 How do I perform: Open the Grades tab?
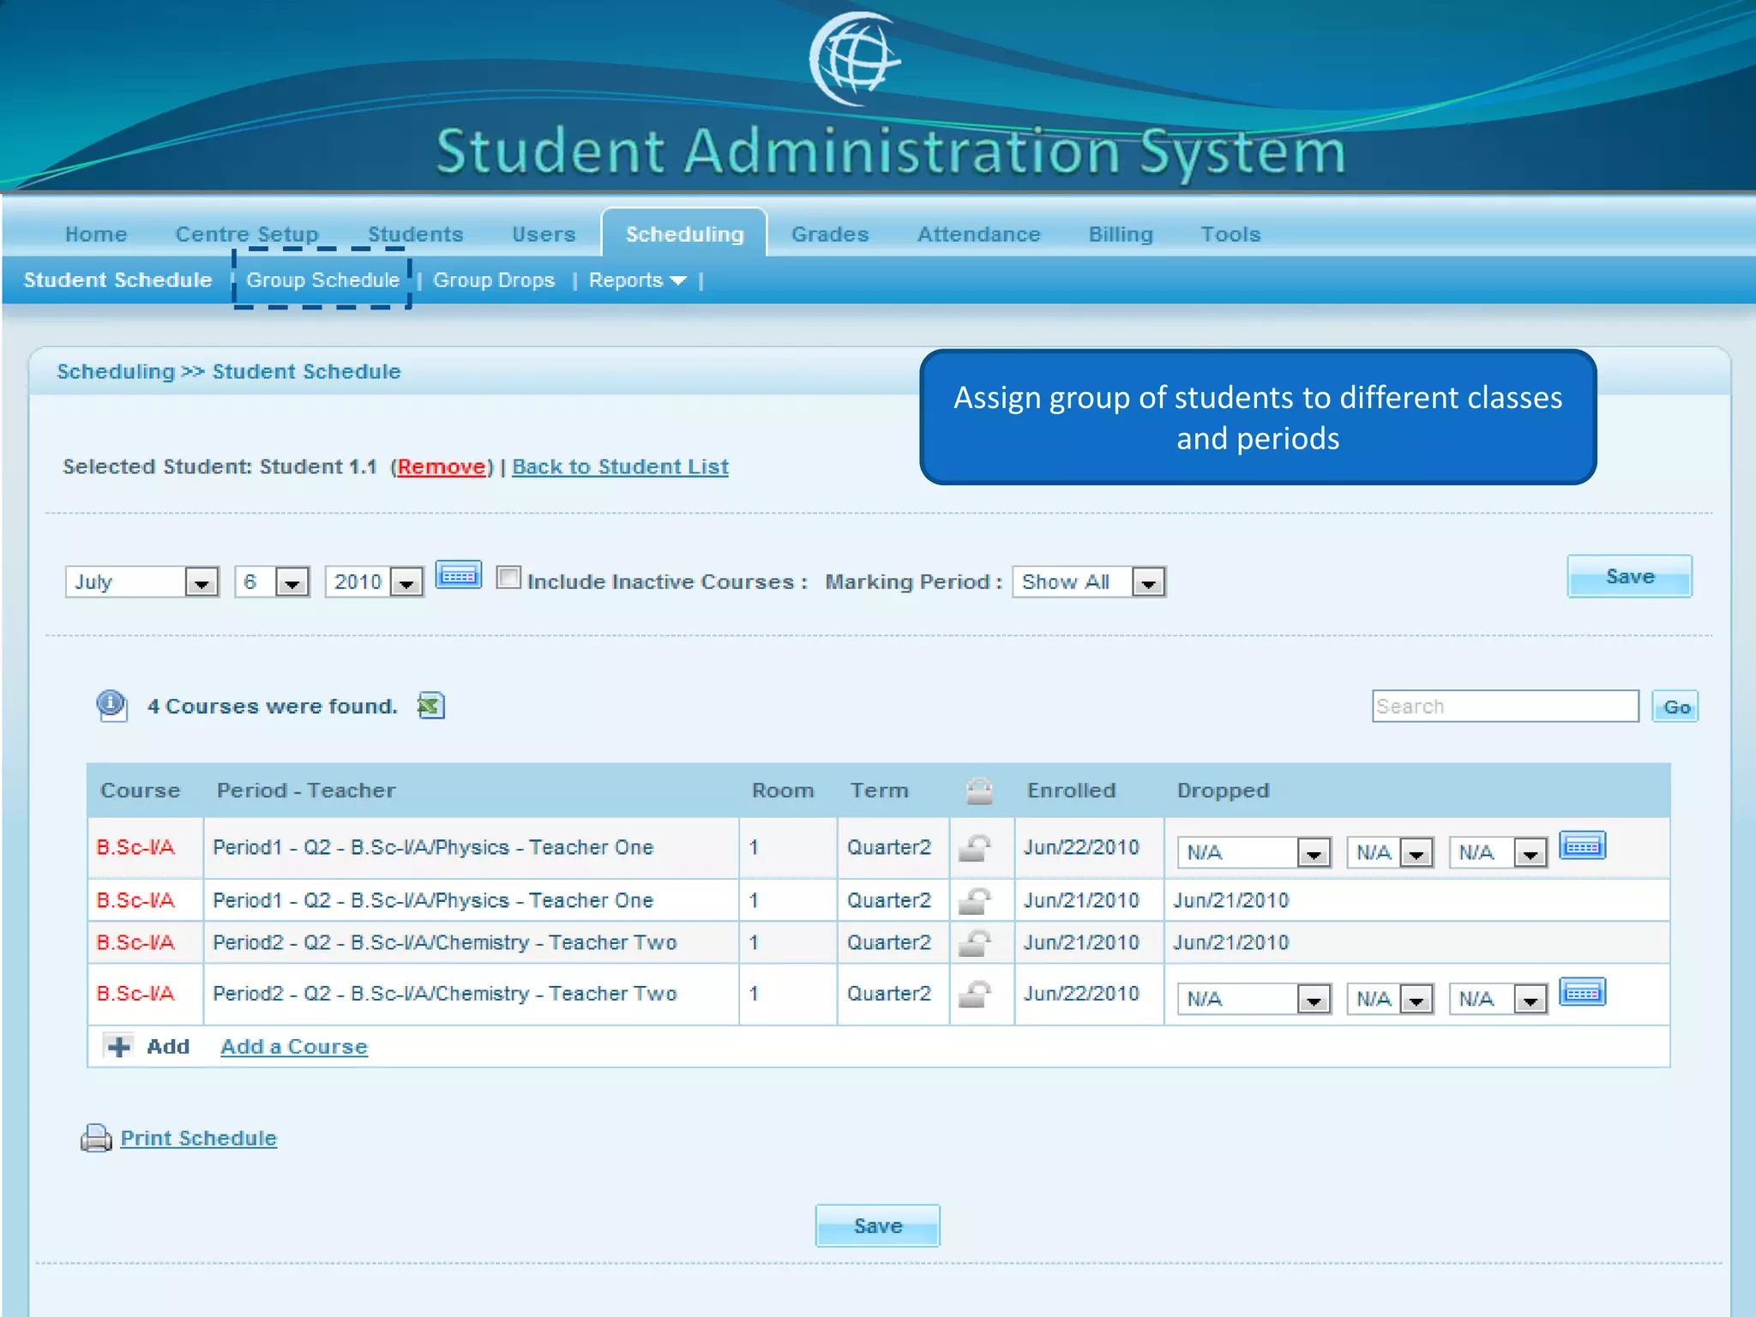click(x=830, y=234)
